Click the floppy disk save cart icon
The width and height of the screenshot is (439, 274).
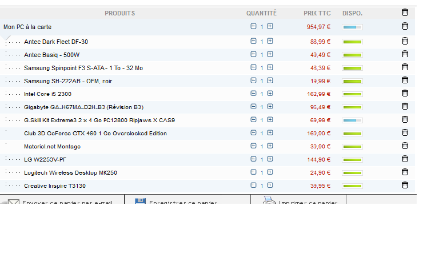pyautogui.click(x=139, y=200)
